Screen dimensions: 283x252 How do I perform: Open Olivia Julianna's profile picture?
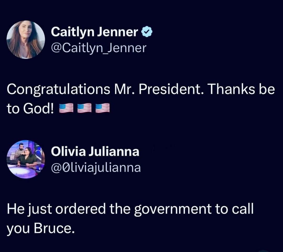[x=26, y=159]
